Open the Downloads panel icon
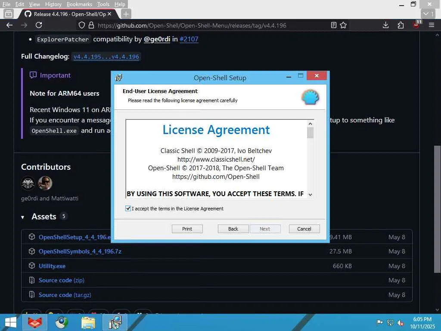The width and height of the screenshot is (441, 331). pyautogui.click(x=386, y=25)
